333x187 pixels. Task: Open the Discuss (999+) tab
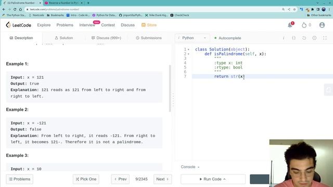tap(106, 38)
